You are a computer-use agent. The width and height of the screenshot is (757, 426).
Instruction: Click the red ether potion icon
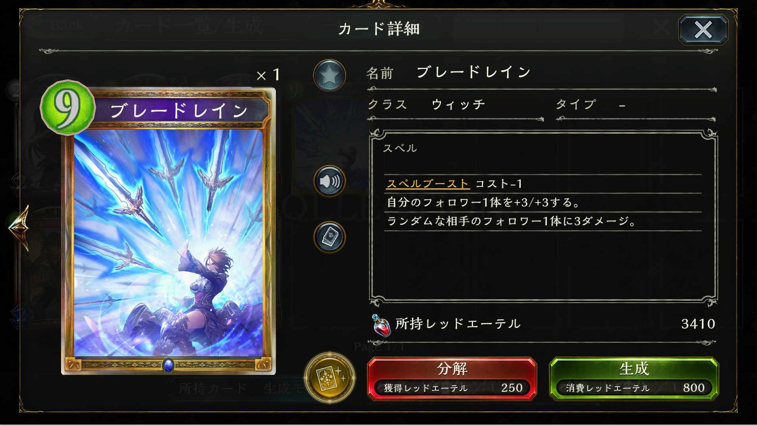click(x=381, y=325)
